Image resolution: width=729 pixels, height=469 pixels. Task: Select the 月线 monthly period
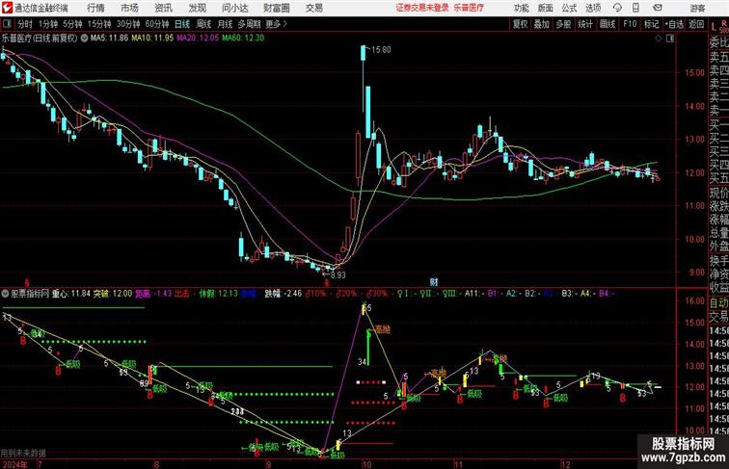[x=225, y=24]
